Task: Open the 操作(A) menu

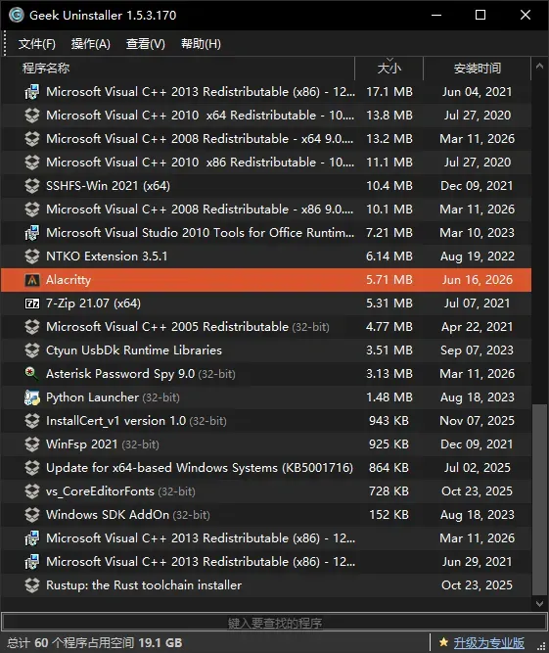Action: (90, 44)
